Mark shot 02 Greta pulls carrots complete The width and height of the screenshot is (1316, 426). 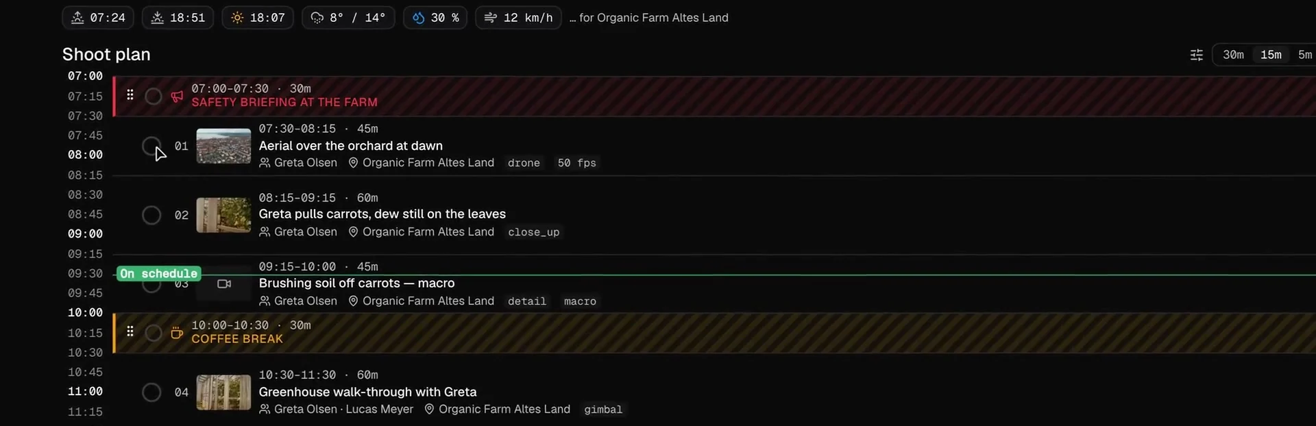[x=151, y=215]
